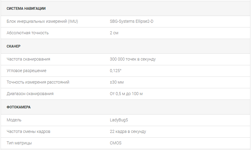
Task: Click the 2 см accuracy value
Action: (x=114, y=33)
